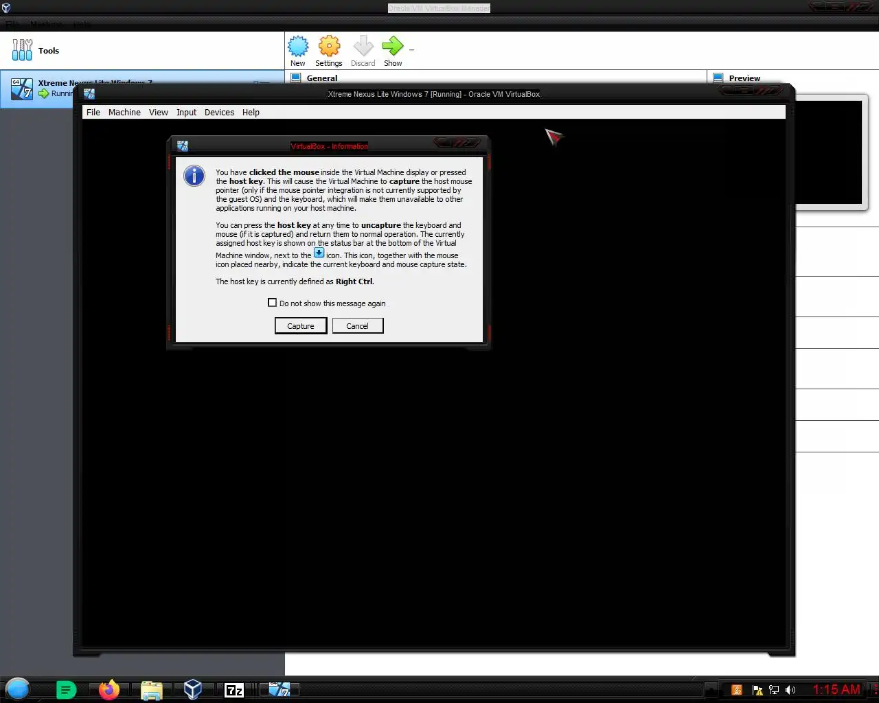Open the Input menu in the VM window
This screenshot has width=879, height=703.
pos(186,112)
